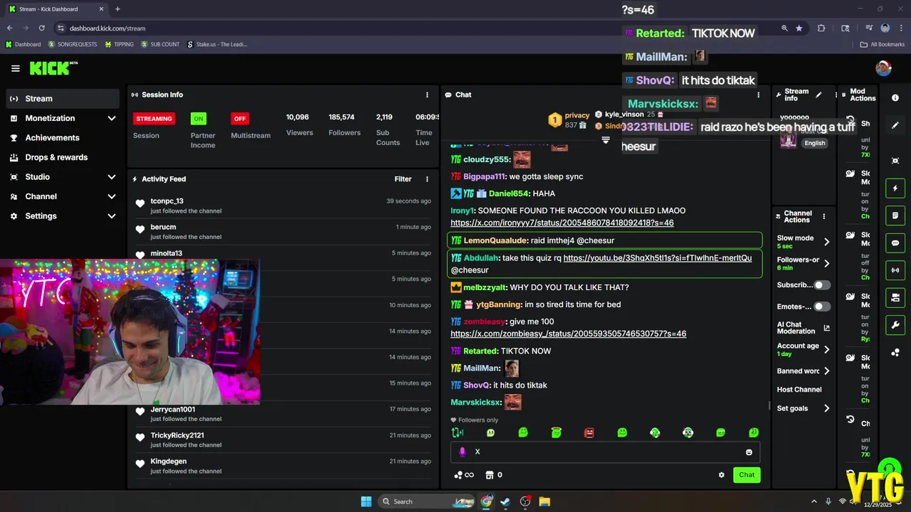Reload the browser page
The width and height of the screenshot is (911, 512).
tap(42, 28)
